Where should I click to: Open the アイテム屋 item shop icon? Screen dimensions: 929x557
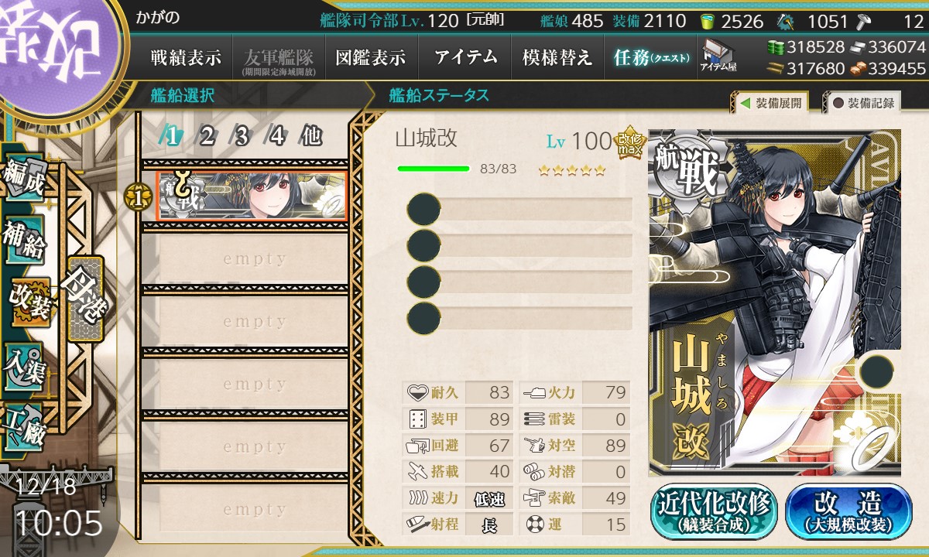tap(718, 56)
